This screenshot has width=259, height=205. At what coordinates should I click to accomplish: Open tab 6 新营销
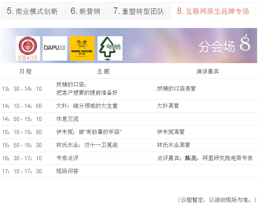click(85, 11)
